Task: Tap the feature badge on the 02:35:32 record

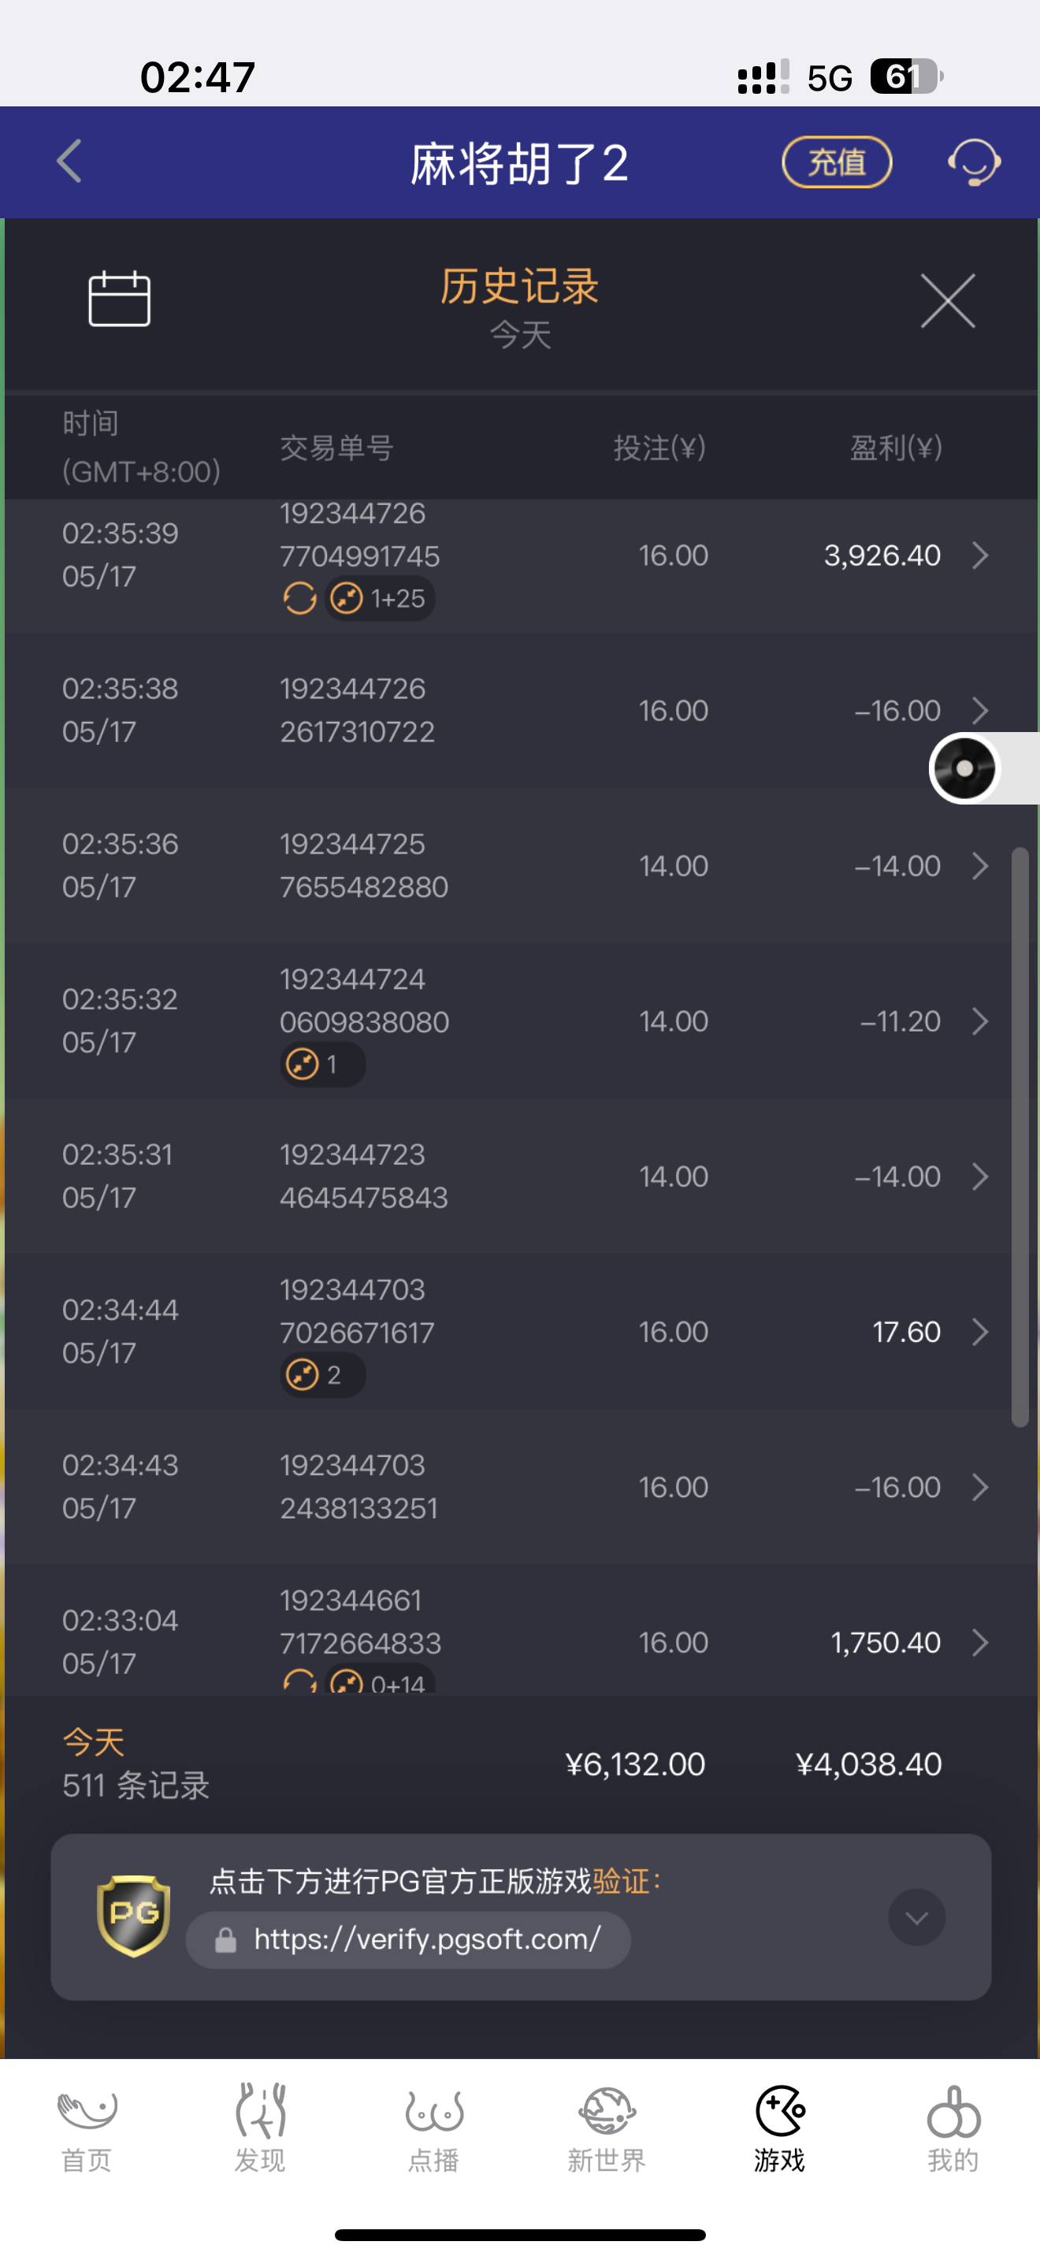Action: click(321, 1064)
